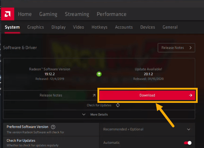Toggle the Automatic check for updates switch
The image size is (204, 148).
[187, 143]
